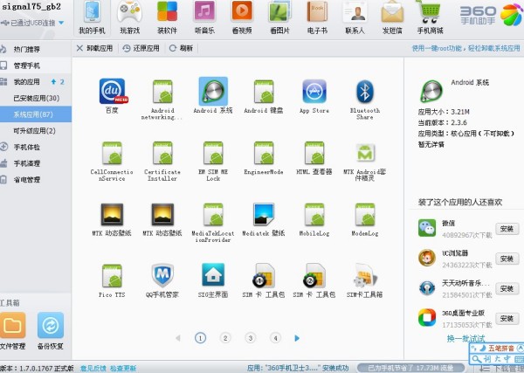Go to next page arrow
This screenshot has width=524, height=373.
click(x=297, y=338)
